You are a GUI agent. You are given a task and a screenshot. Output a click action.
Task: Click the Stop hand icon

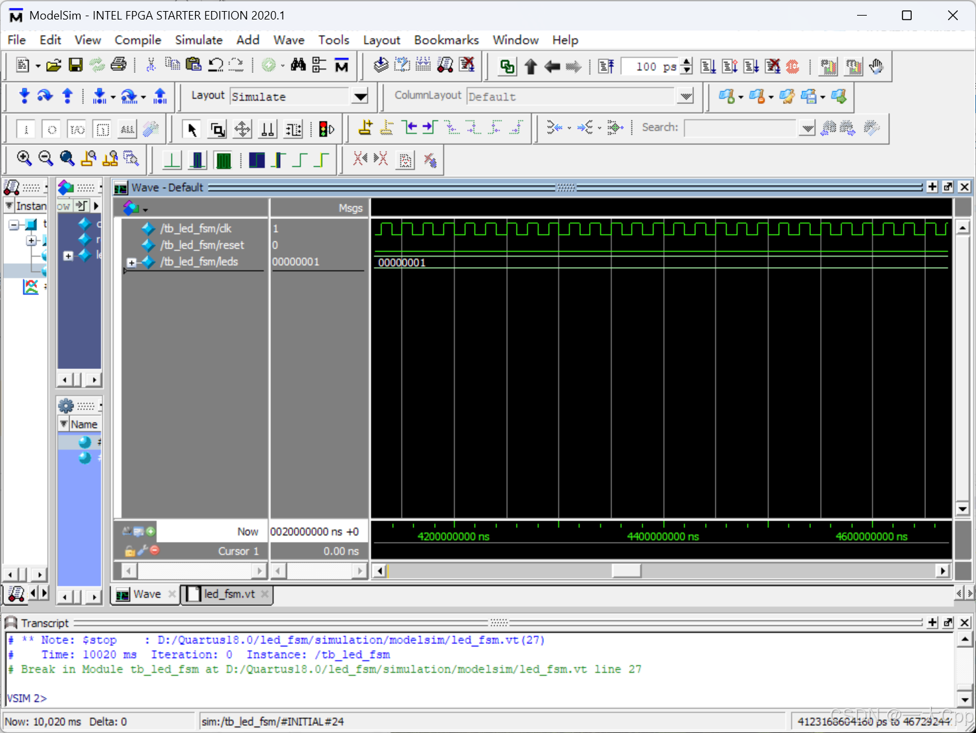pyautogui.click(x=876, y=66)
